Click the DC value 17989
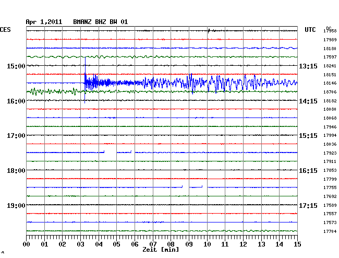The image size is (339, 258). pos(330,40)
